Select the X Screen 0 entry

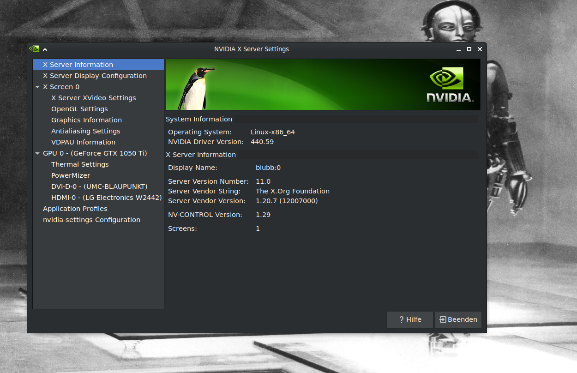coord(61,87)
